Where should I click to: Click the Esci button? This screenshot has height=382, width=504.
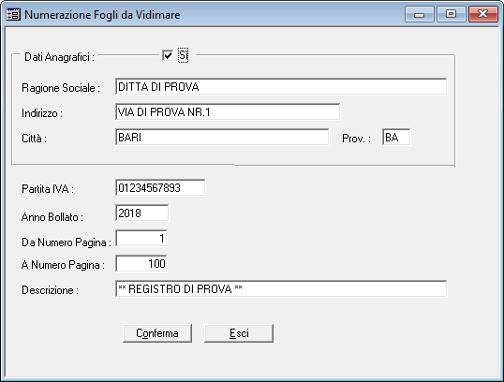click(239, 333)
